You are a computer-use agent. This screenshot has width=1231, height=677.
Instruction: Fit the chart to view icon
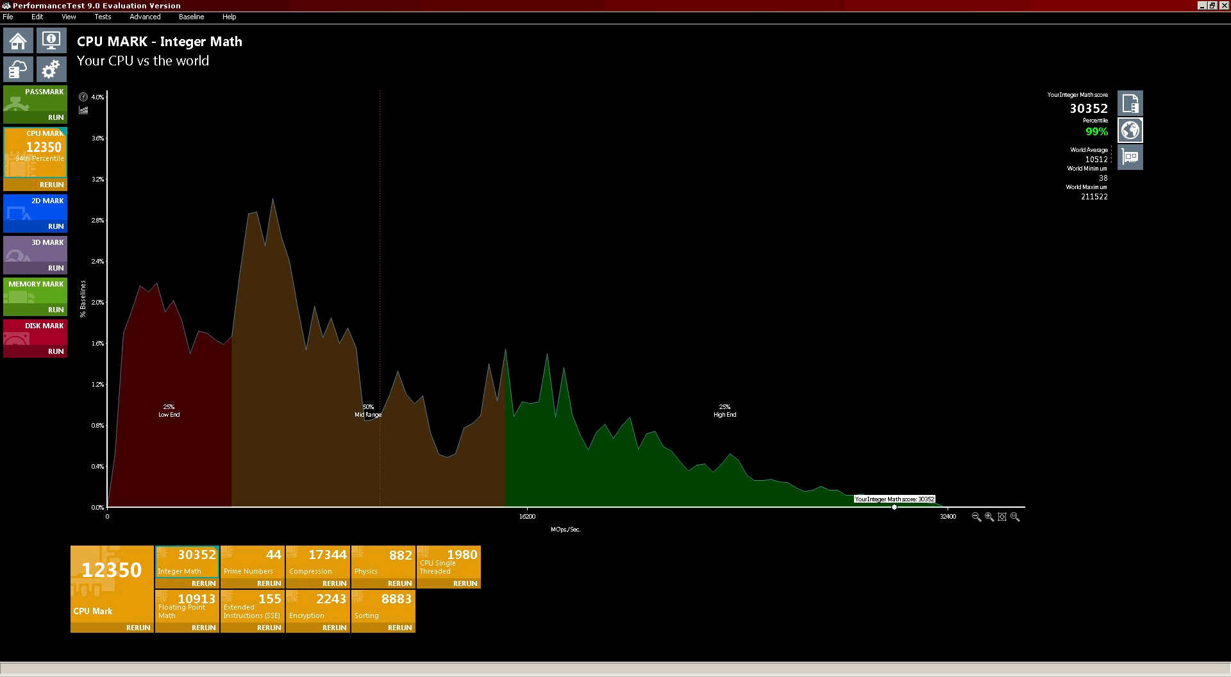click(1002, 517)
